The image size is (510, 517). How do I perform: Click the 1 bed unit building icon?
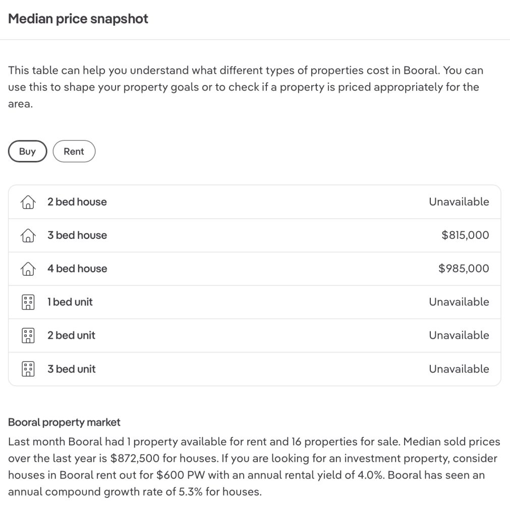coord(28,302)
